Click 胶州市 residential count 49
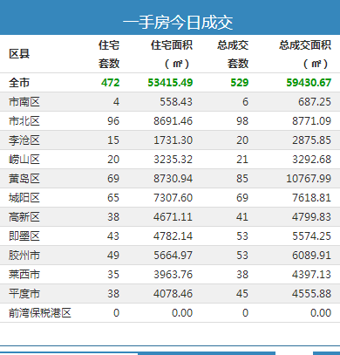 click(x=113, y=256)
